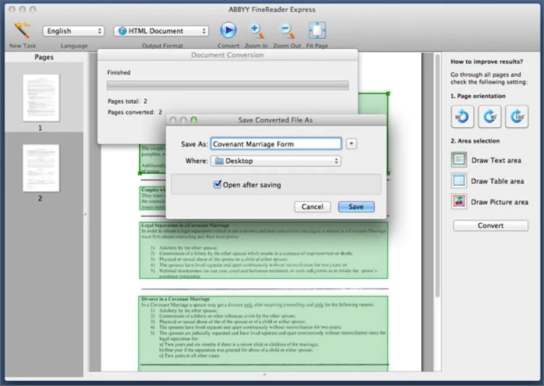Click the 'Draw Text area' label

pyautogui.click(x=496, y=160)
